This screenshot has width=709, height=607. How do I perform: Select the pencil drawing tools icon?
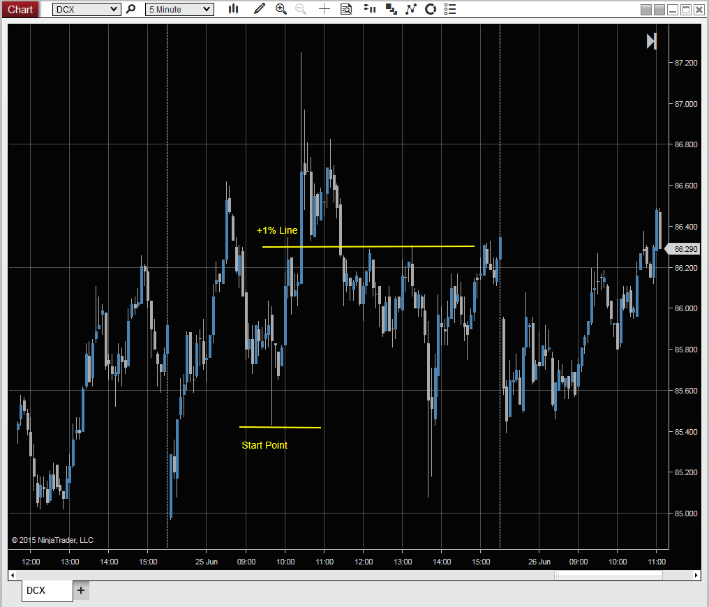(x=259, y=9)
